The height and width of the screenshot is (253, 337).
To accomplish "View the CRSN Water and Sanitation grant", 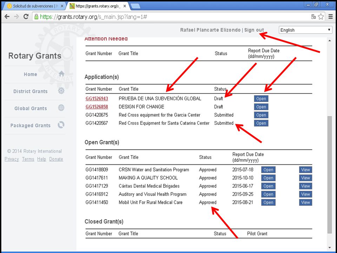I will click(305, 169).
